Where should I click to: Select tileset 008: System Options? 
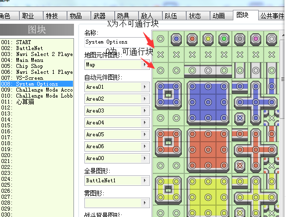click(x=37, y=84)
